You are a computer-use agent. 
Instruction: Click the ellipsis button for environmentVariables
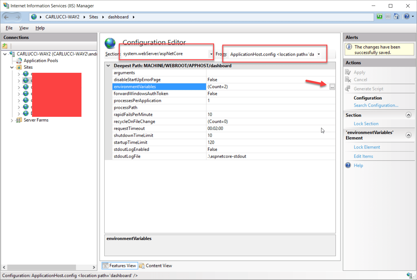tap(332, 87)
